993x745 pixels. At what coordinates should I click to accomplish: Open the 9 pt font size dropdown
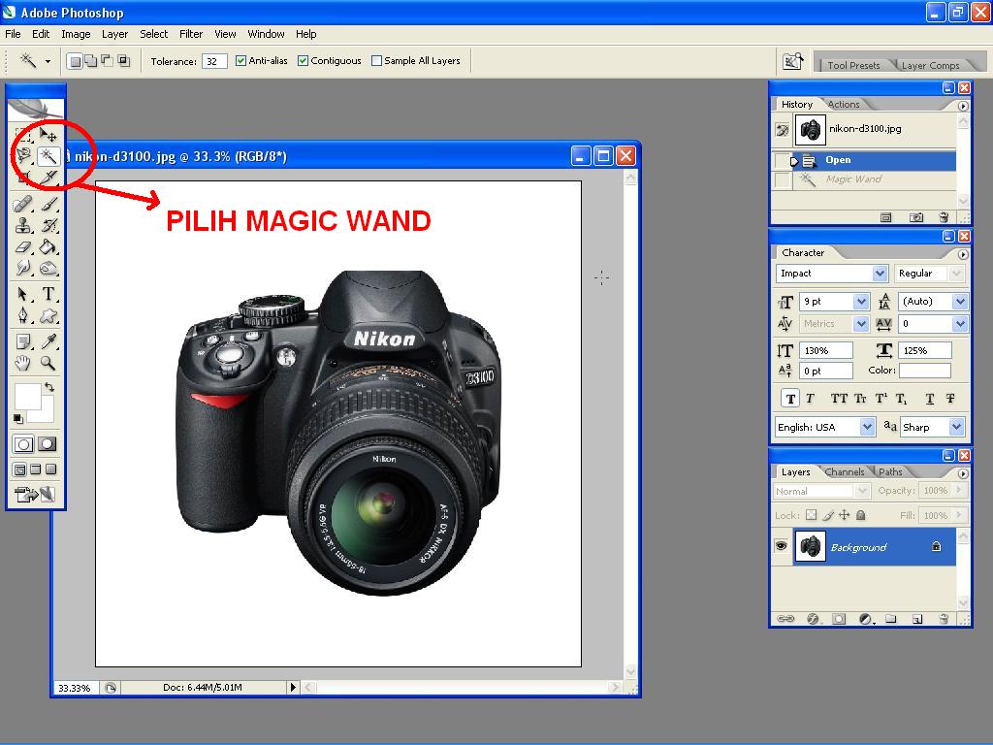[x=861, y=302]
